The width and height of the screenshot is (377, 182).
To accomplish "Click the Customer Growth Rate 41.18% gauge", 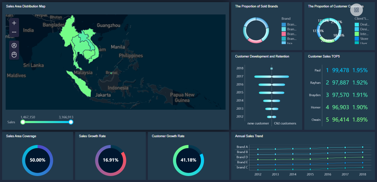I will click(x=188, y=160).
